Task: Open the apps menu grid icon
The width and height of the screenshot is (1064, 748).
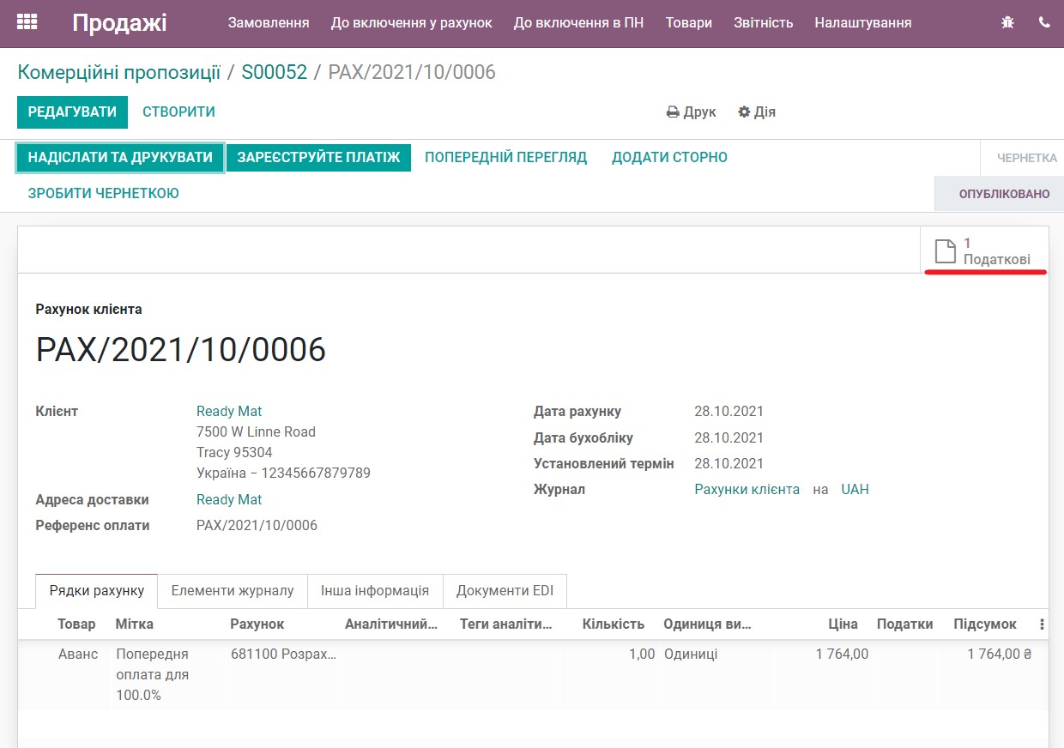Action: (x=27, y=20)
